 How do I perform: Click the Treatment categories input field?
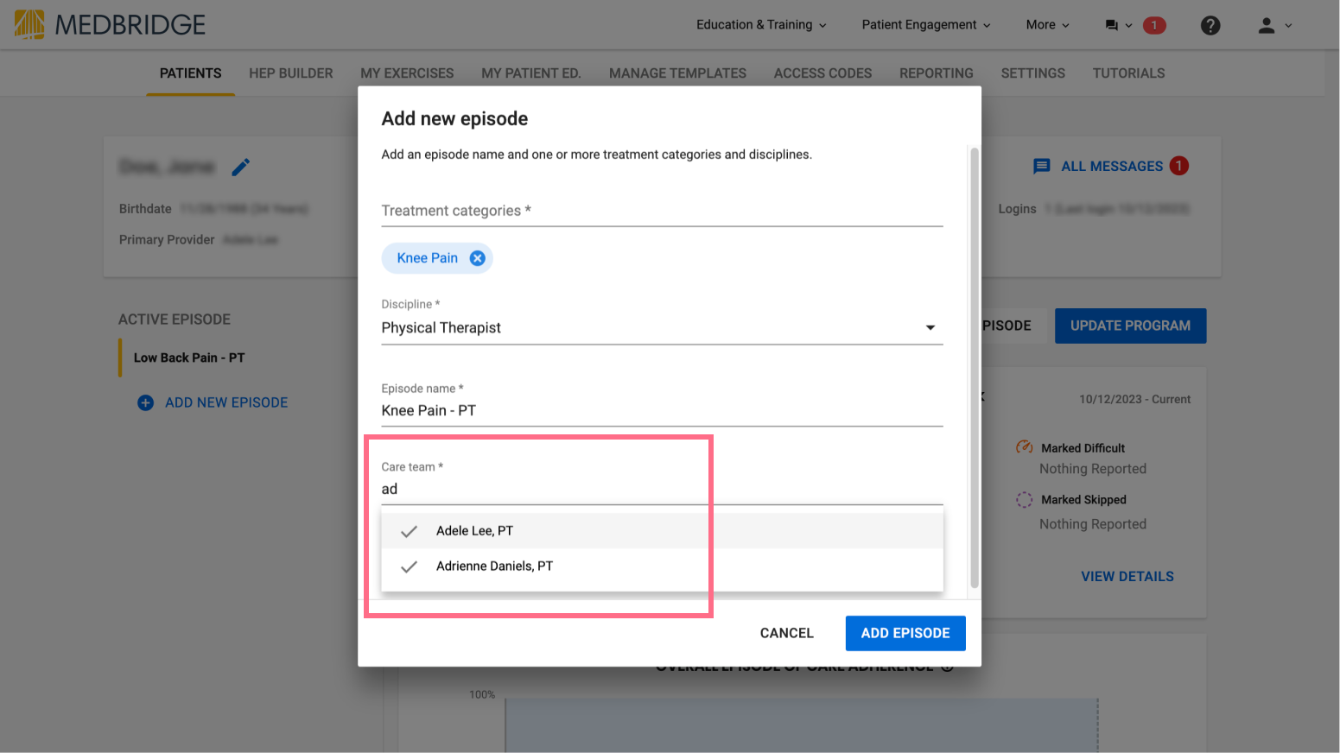662,211
